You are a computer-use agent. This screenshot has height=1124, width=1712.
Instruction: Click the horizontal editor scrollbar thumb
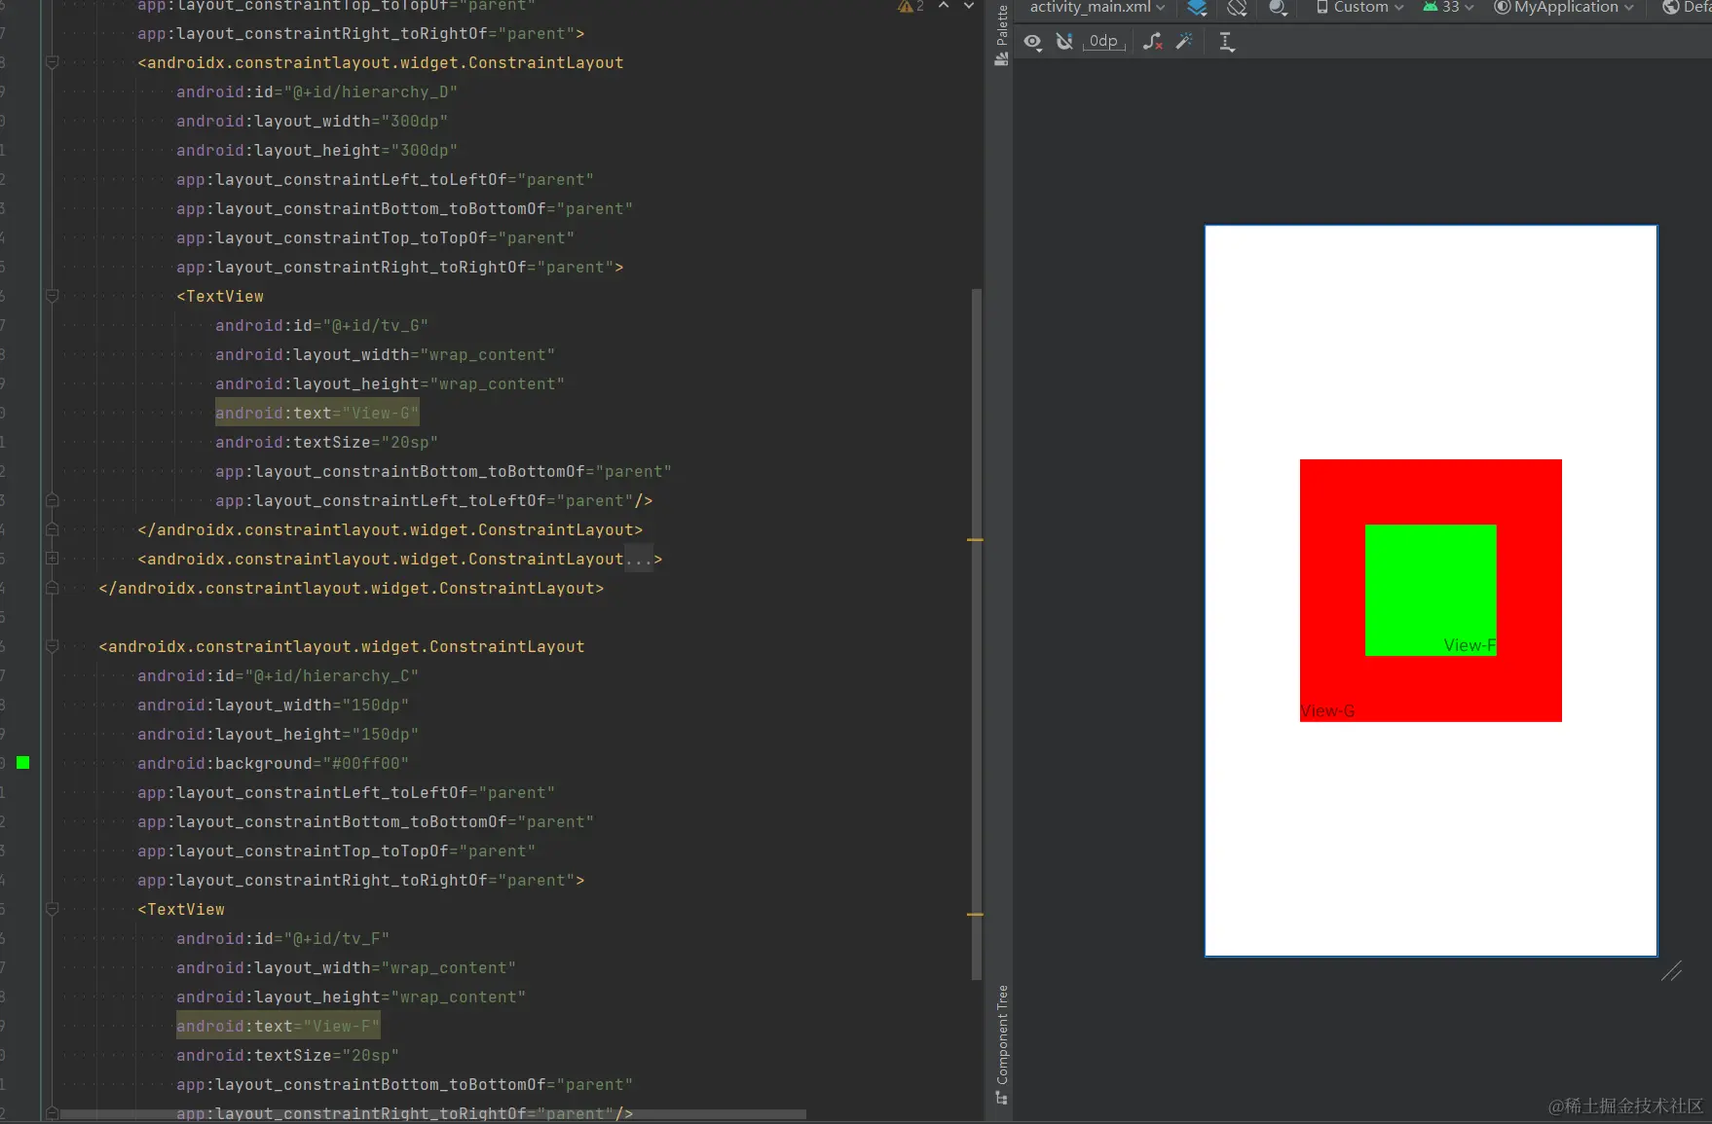(432, 1114)
